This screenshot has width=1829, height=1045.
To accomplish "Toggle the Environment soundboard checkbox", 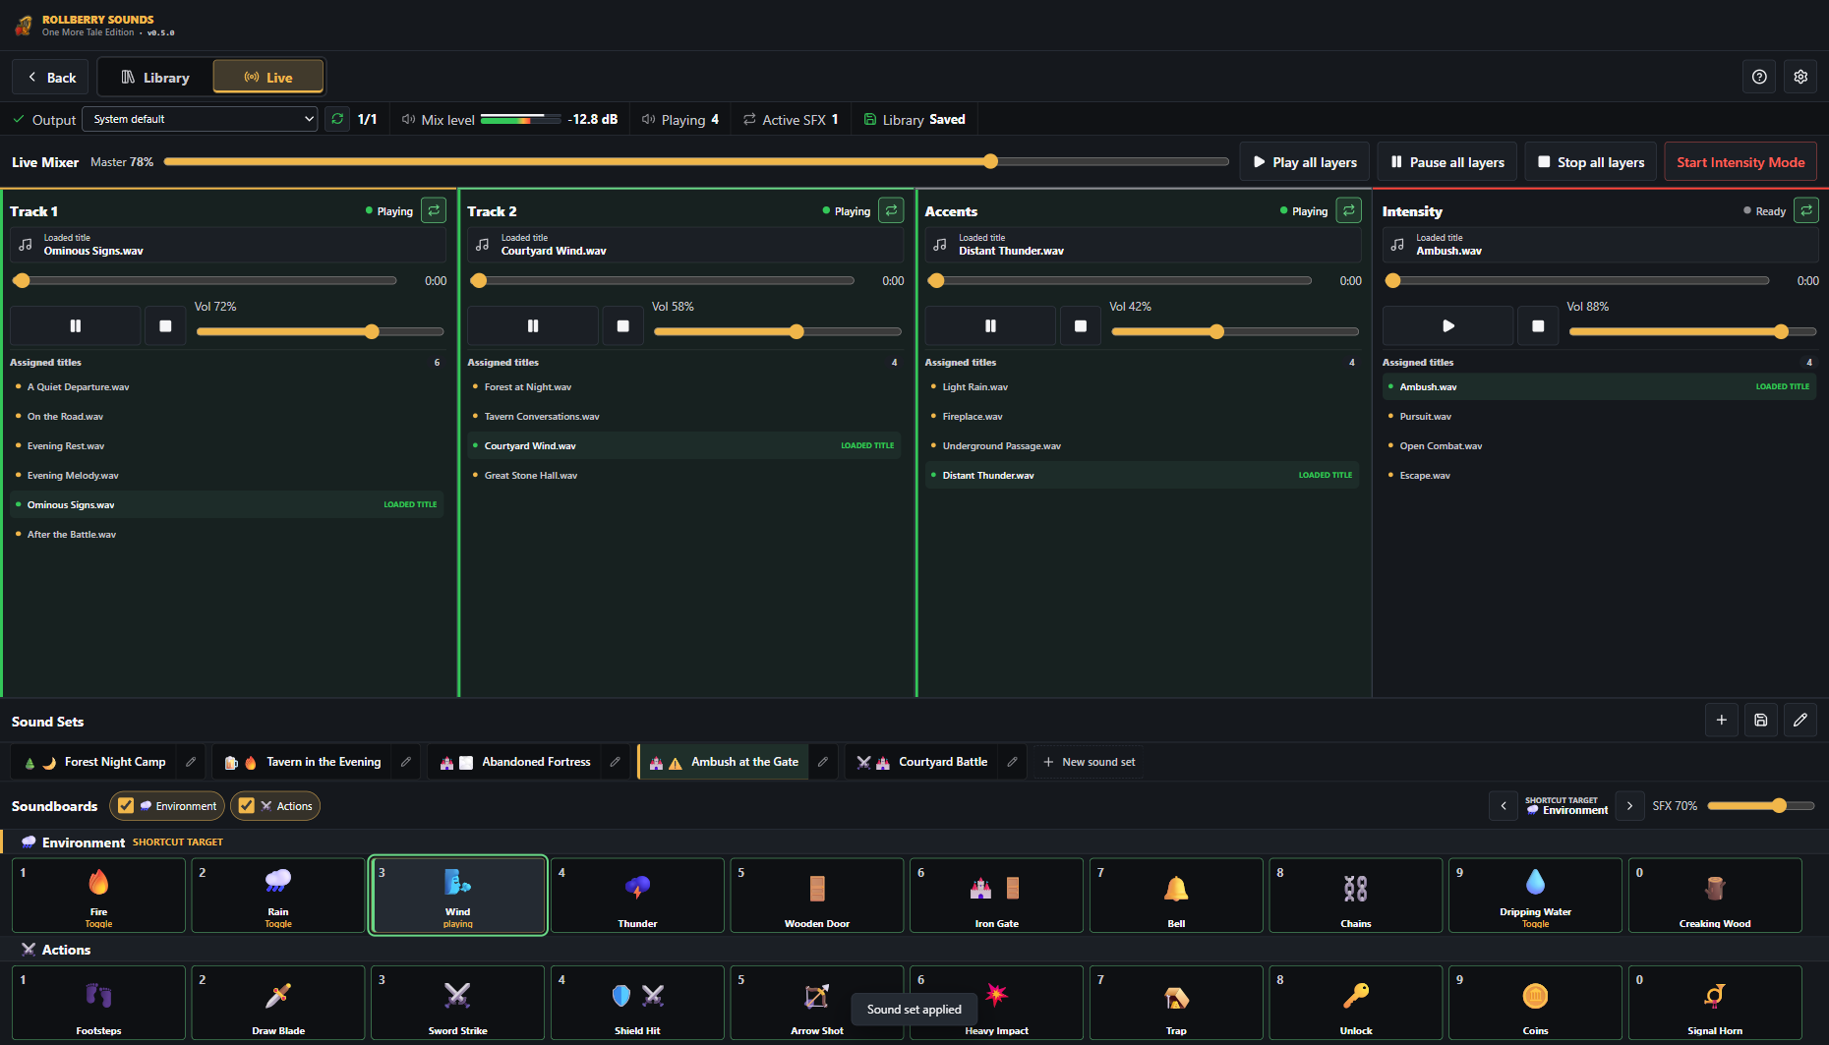I will tap(126, 806).
